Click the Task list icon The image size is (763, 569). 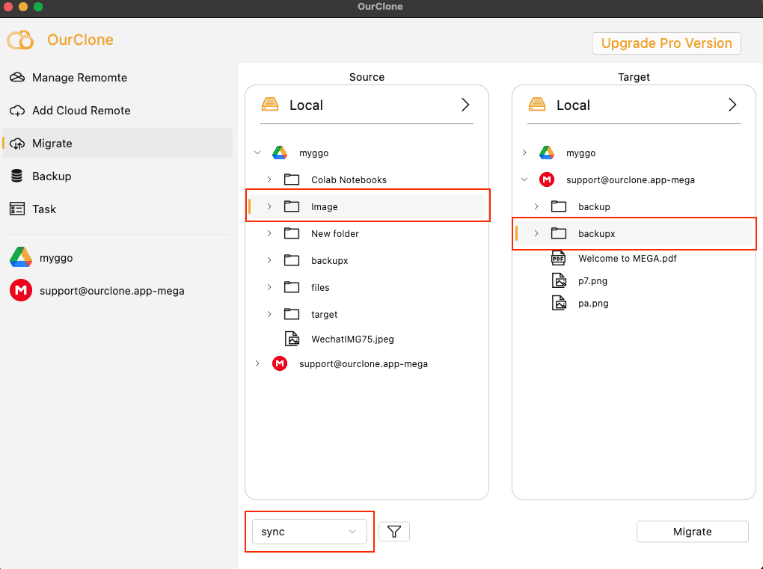[16, 209]
